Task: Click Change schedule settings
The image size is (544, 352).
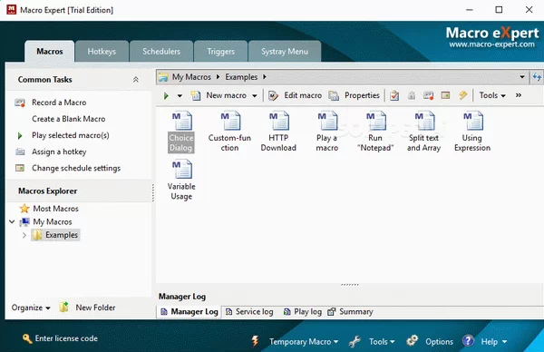Action: (76, 168)
